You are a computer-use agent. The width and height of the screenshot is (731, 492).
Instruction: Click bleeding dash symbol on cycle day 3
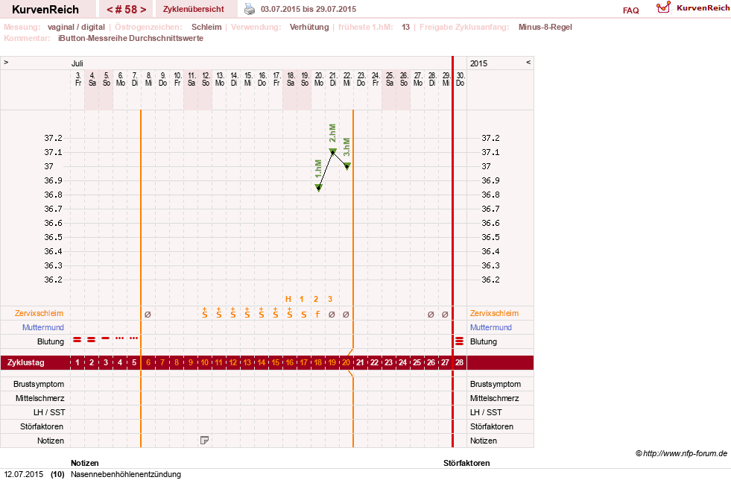(106, 338)
